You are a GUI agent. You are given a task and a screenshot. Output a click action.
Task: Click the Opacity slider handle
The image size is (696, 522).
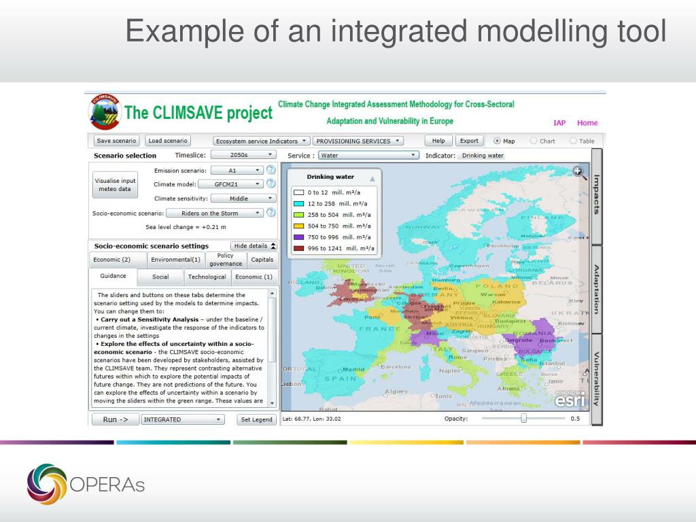point(524,418)
